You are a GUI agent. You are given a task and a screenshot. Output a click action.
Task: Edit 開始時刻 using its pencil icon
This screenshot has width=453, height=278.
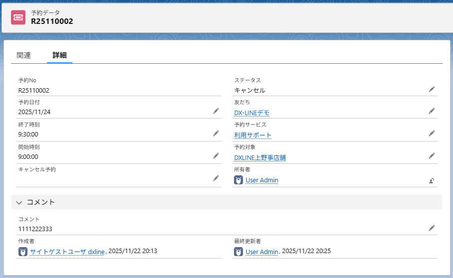216,156
